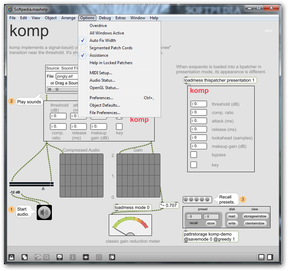The image size is (288, 271).
Task: Click the preset recall number box
Action: 194,217
